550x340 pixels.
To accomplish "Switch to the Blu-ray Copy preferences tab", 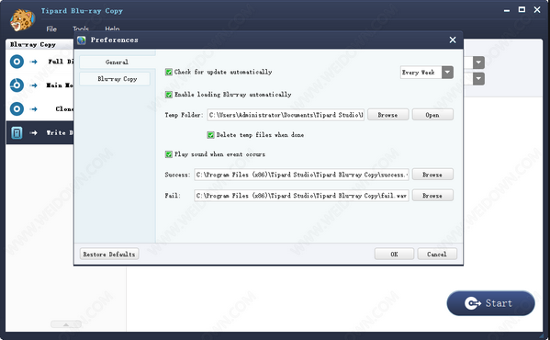I will pyautogui.click(x=115, y=79).
